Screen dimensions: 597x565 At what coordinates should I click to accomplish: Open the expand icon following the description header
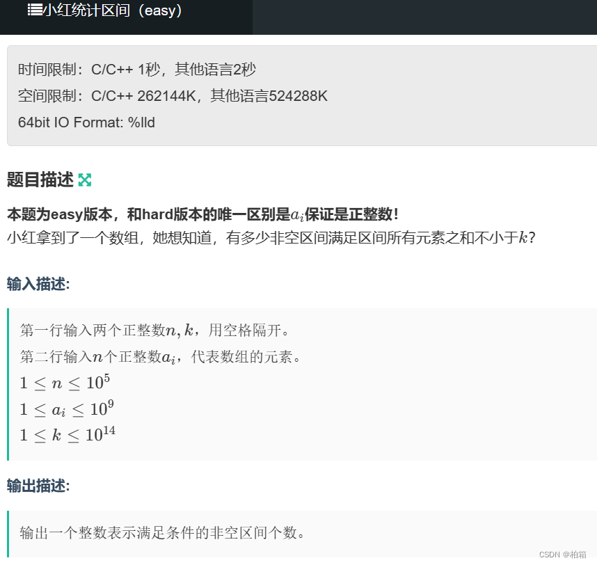pyautogui.click(x=85, y=180)
